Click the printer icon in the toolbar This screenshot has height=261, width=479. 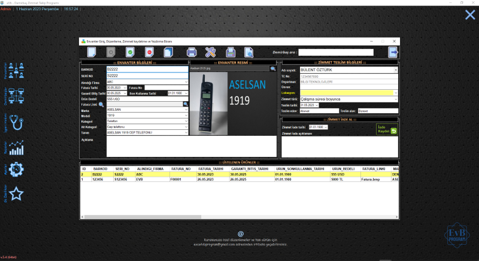pos(192,53)
